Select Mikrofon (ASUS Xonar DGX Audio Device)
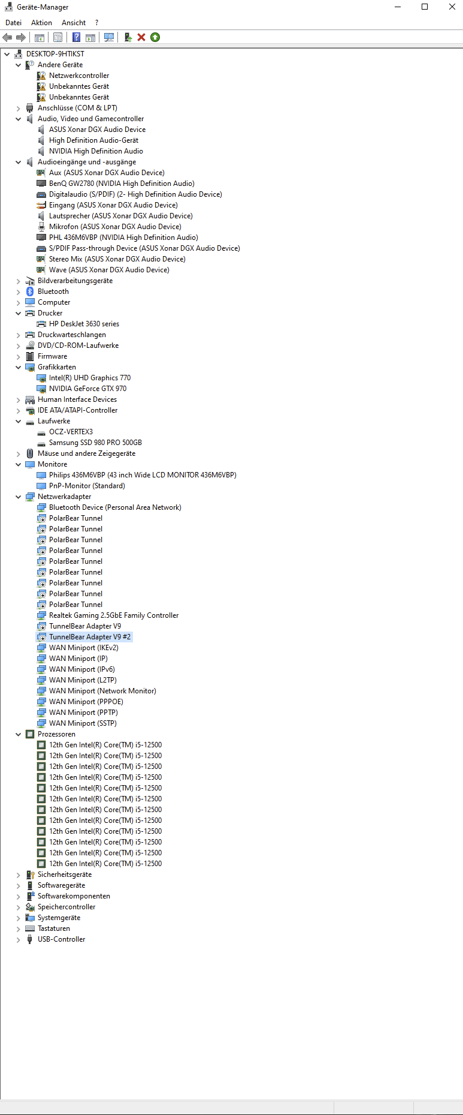Screen dimensions: 463x1115 coord(115,227)
